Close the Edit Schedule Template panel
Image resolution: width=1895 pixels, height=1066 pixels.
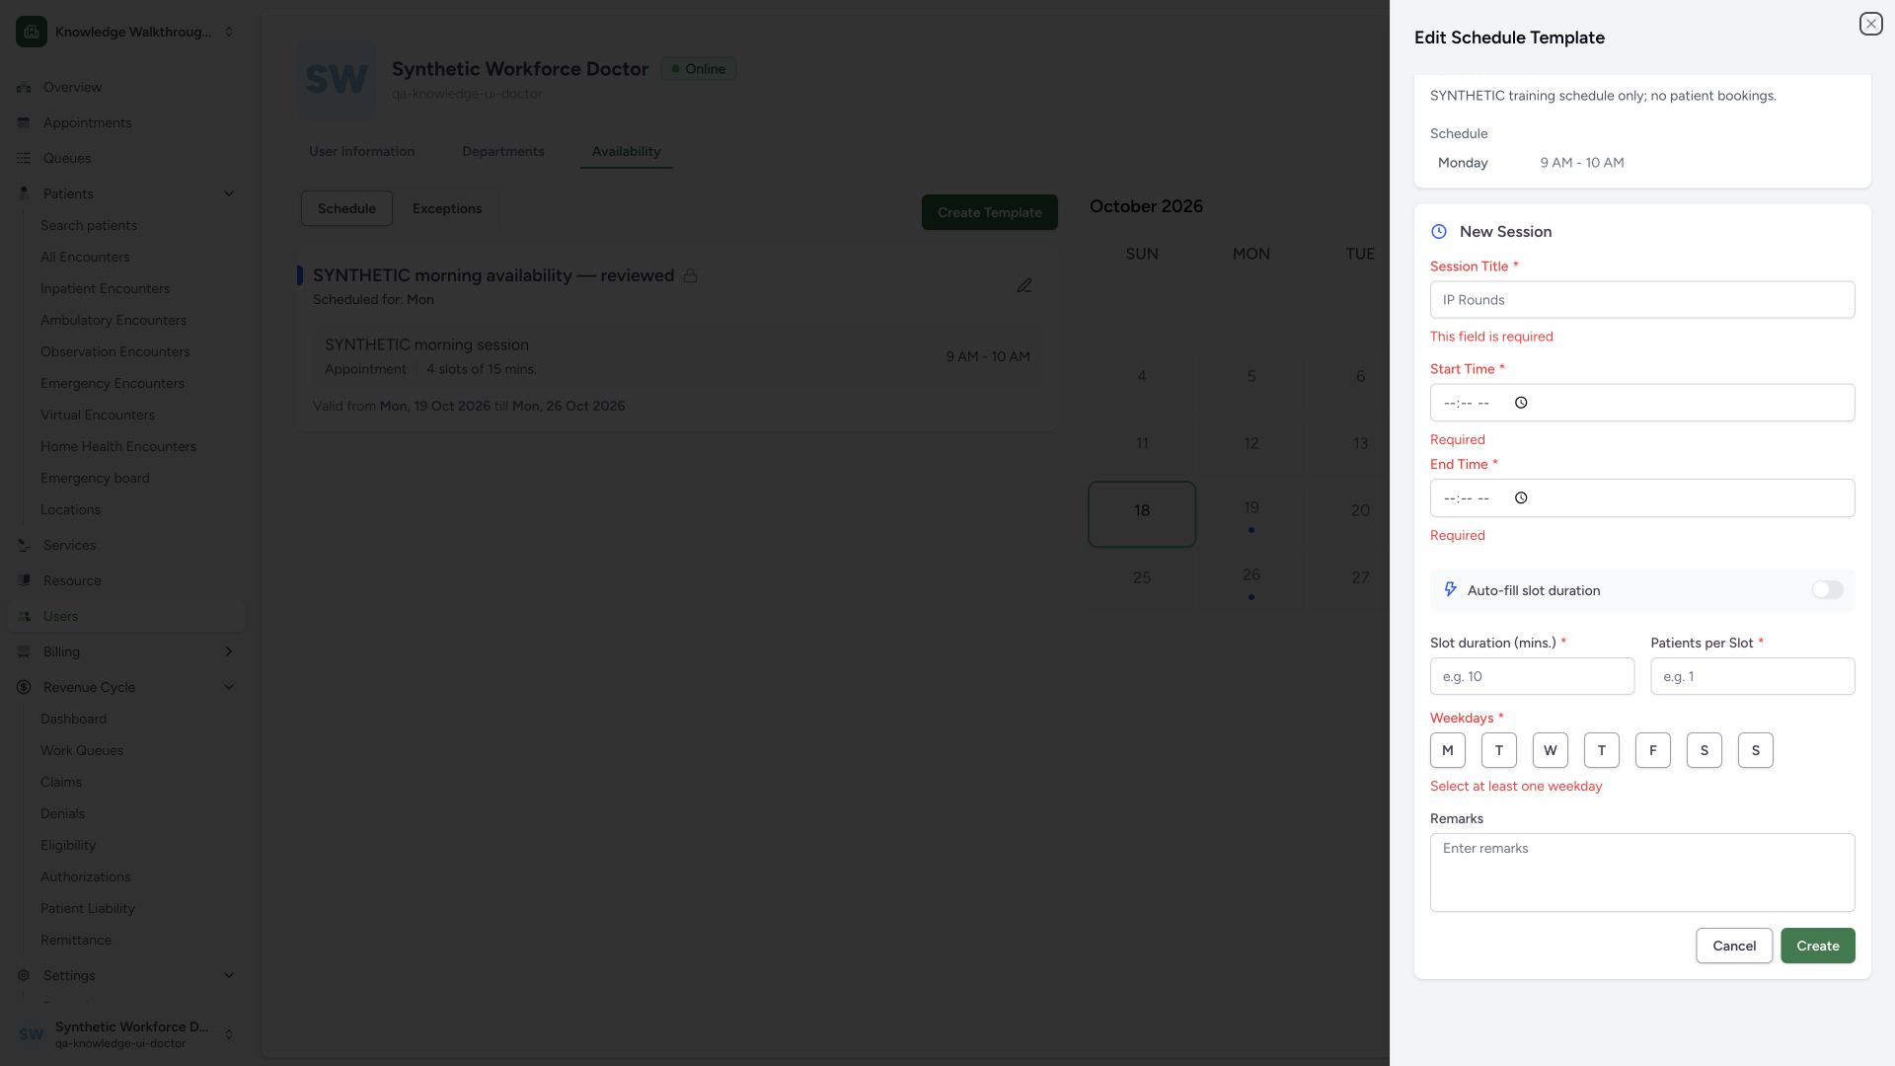[1870, 24]
